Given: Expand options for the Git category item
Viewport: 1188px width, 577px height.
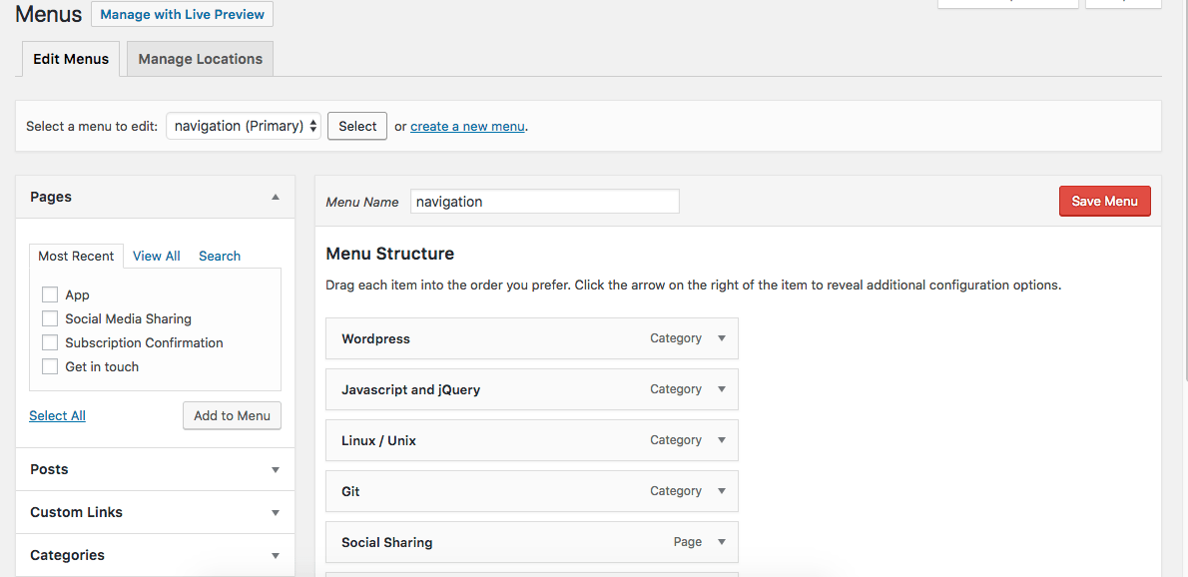Looking at the screenshot, I should pyautogui.click(x=721, y=491).
